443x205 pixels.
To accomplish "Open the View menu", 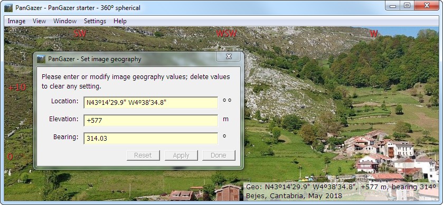I will tap(39, 21).
